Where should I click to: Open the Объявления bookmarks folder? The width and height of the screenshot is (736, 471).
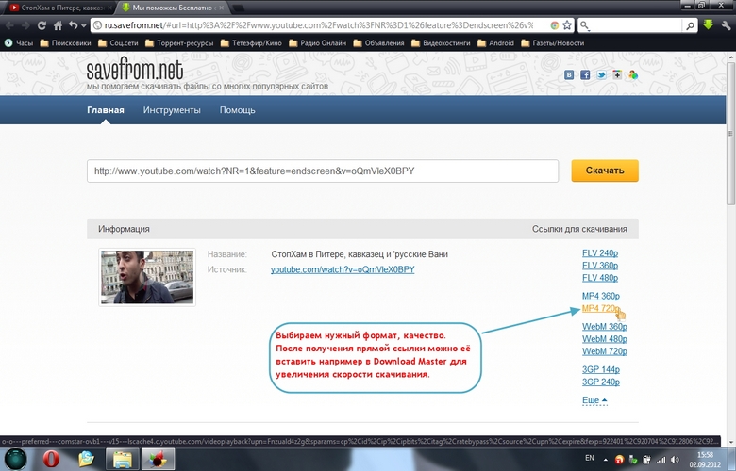click(x=378, y=43)
